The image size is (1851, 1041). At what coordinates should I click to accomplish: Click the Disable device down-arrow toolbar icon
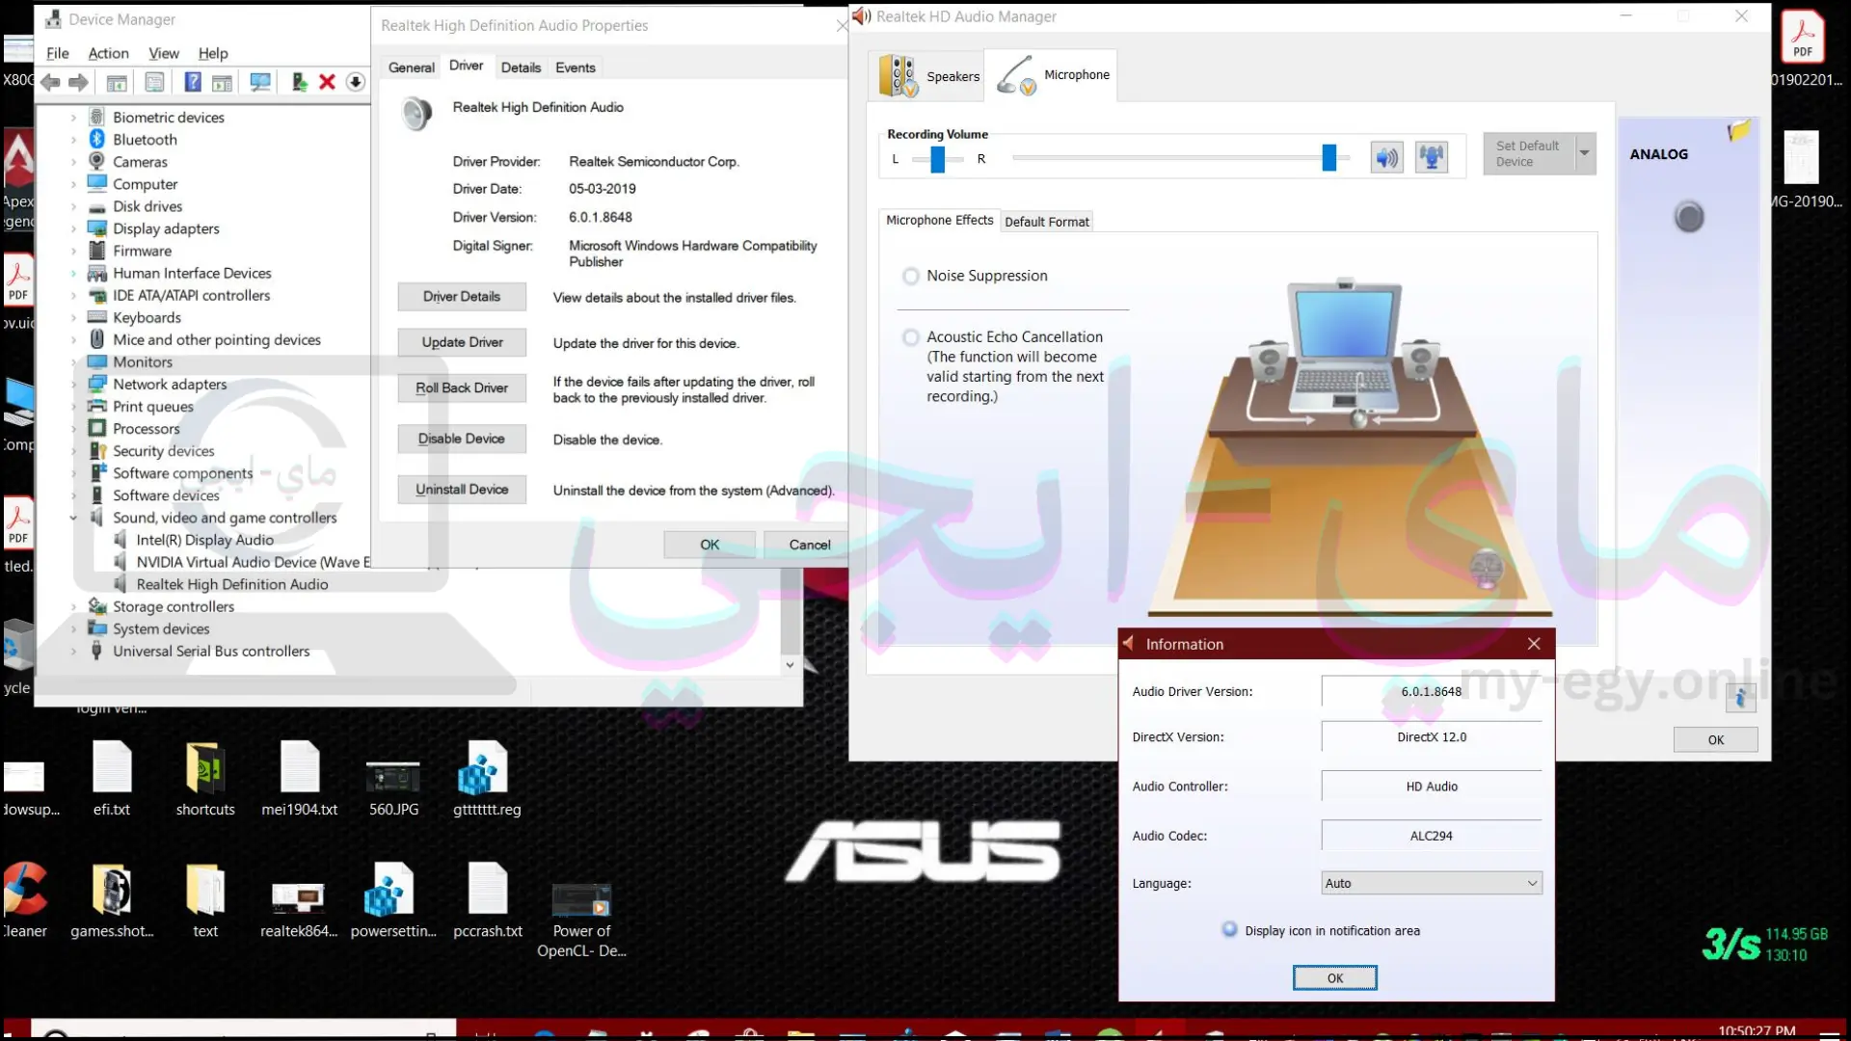(x=356, y=83)
